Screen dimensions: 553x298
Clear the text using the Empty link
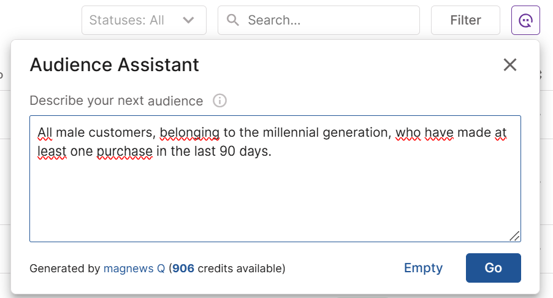coord(423,268)
